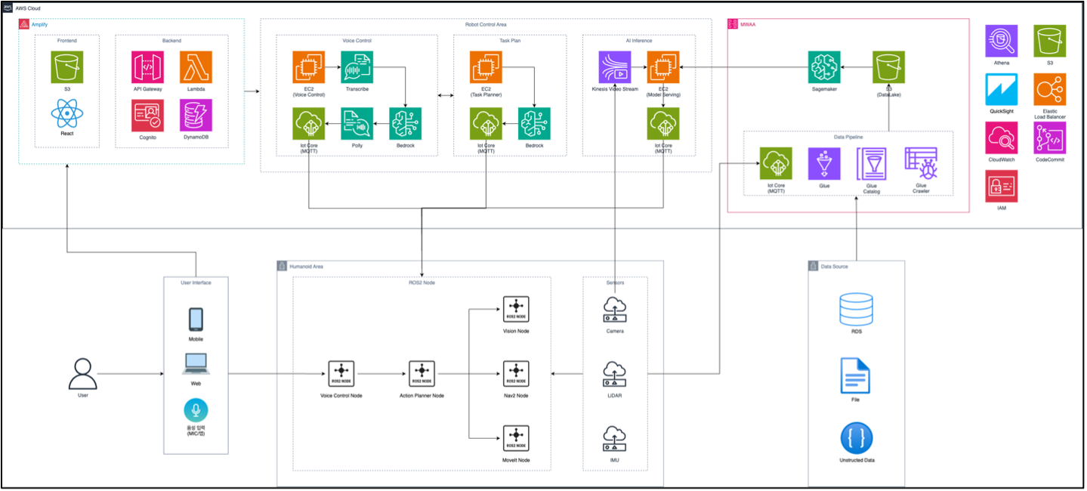
Task: Click the CodeCommit icon
Action: click(1050, 139)
